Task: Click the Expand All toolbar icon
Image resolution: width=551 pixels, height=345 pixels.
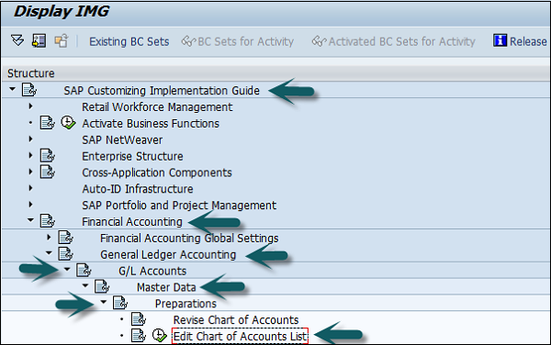Action: (x=17, y=41)
